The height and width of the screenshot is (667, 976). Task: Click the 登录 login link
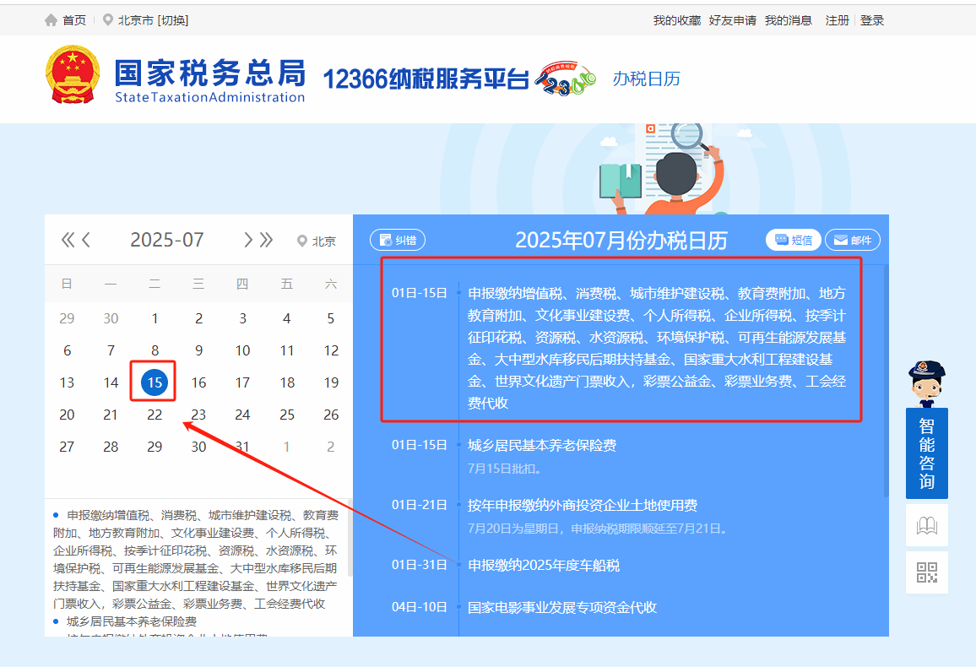coord(872,20)
